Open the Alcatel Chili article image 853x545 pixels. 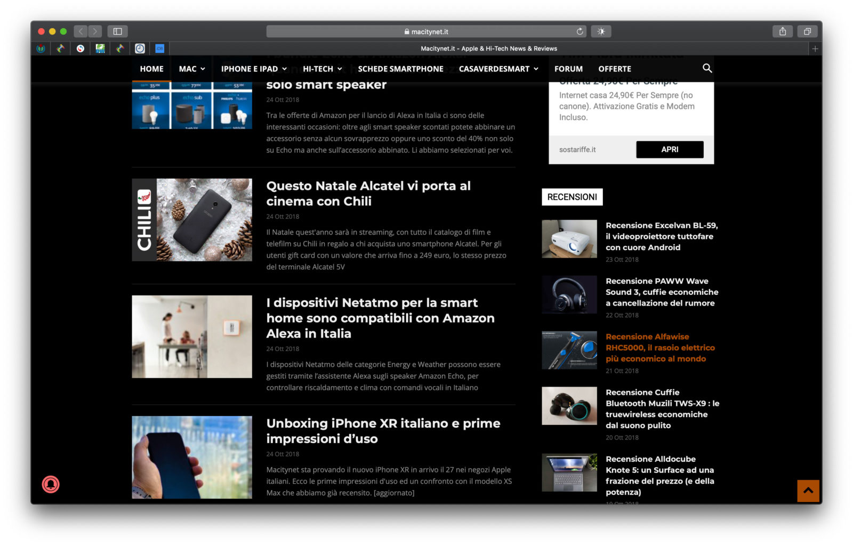[x=192, y=220]
